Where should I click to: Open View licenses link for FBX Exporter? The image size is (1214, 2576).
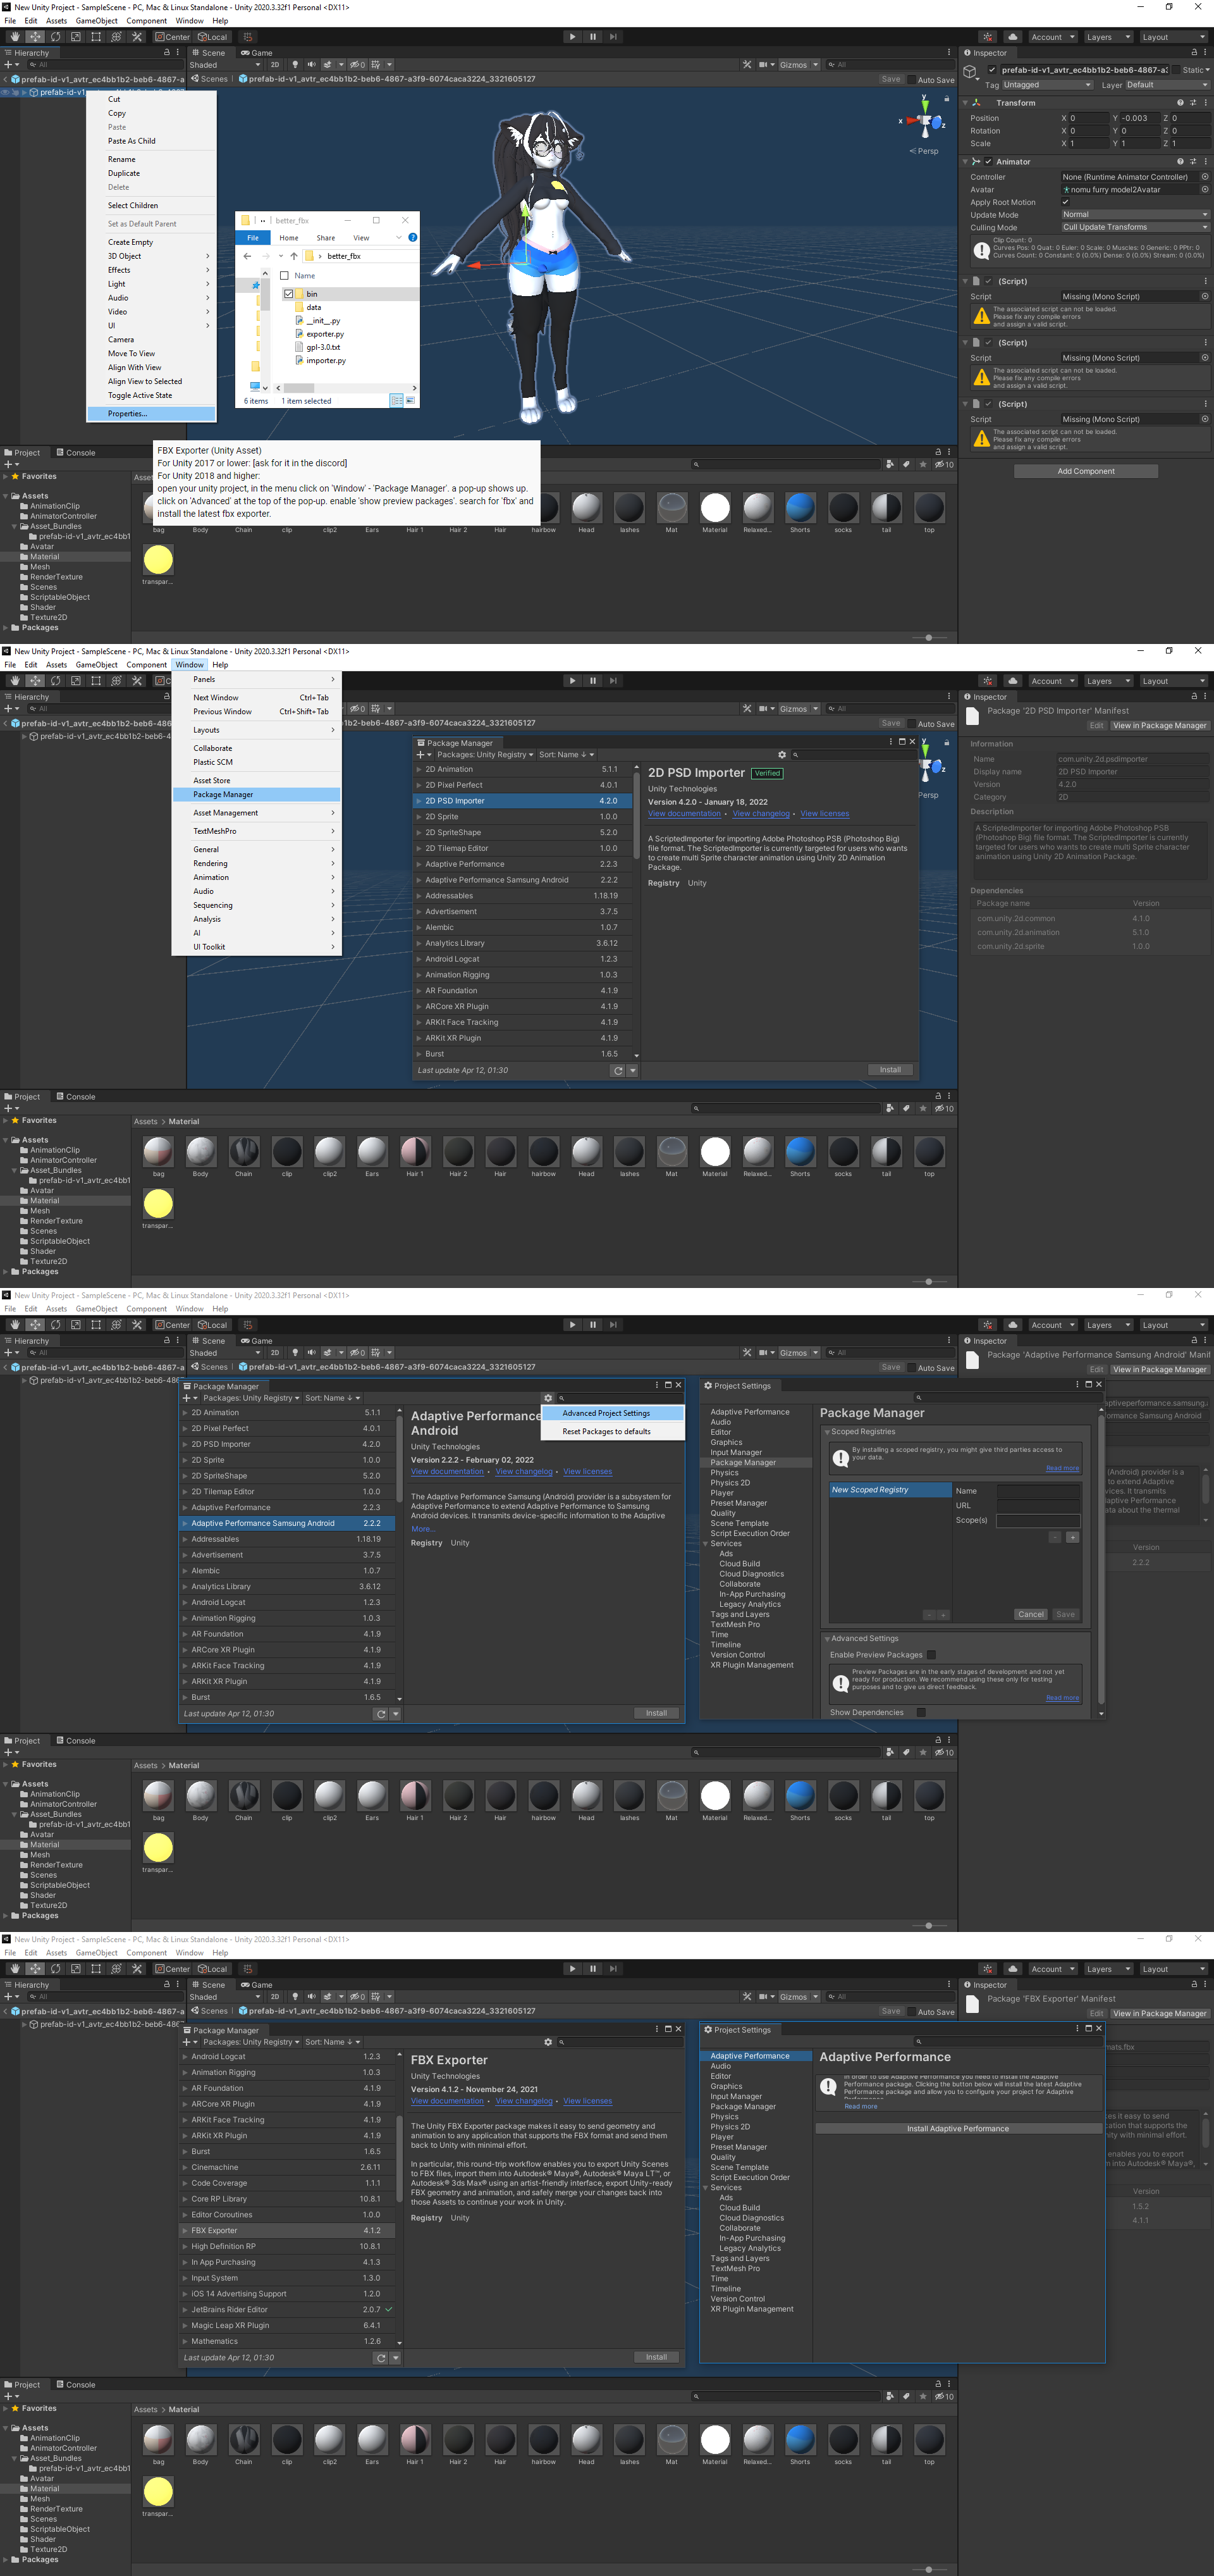coord(587,2101)
